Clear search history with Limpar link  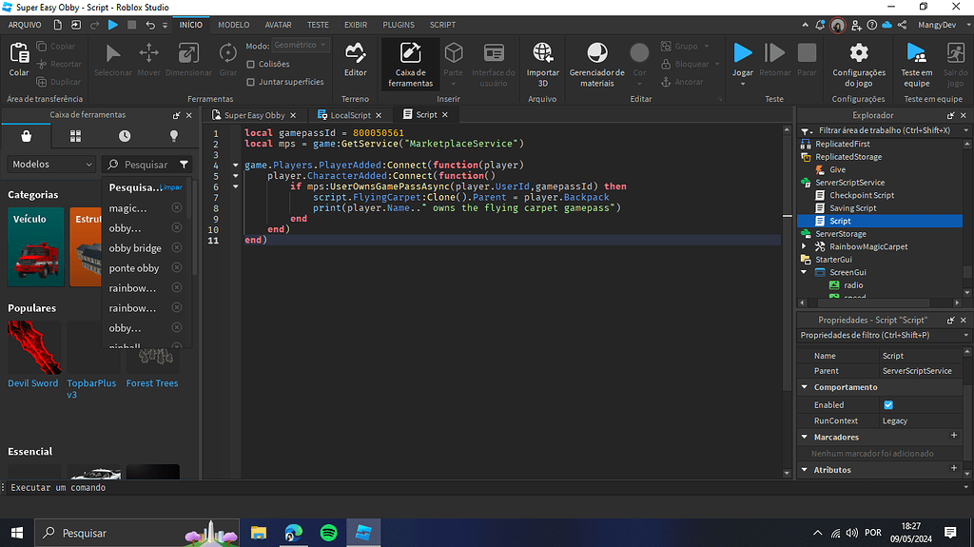point(171,187)
